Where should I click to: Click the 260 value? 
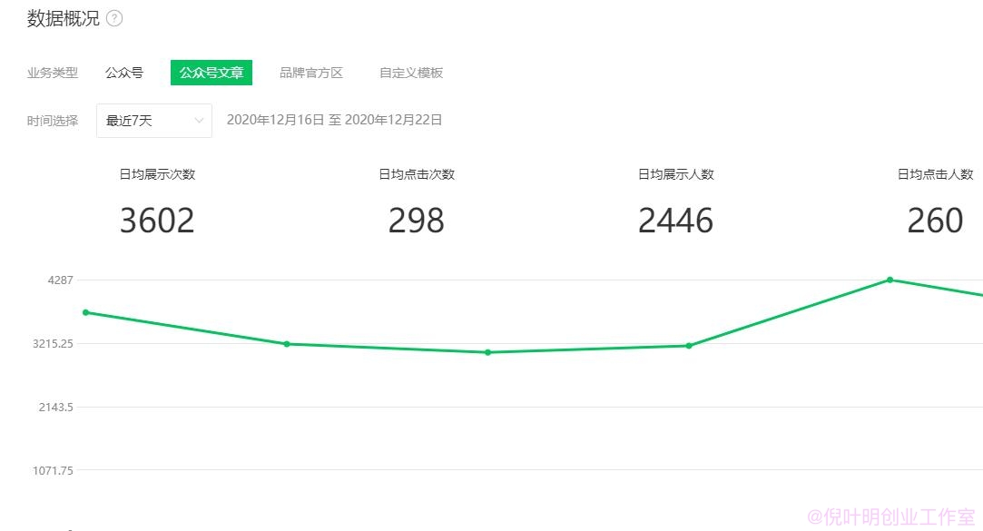(x=936, y=221)
